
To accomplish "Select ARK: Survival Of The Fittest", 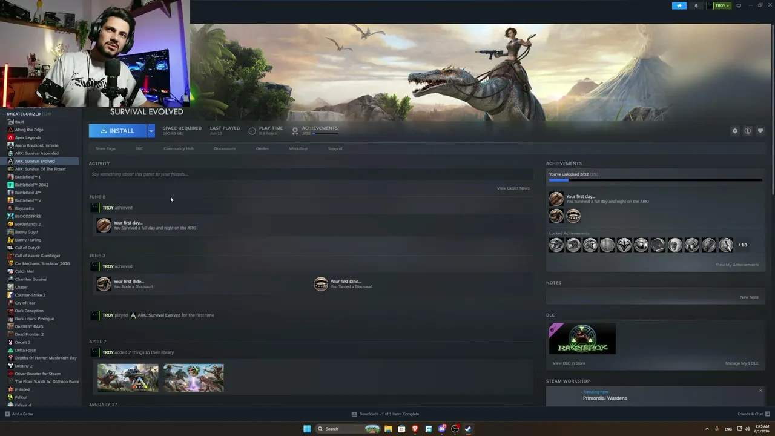I will [40, 169].
